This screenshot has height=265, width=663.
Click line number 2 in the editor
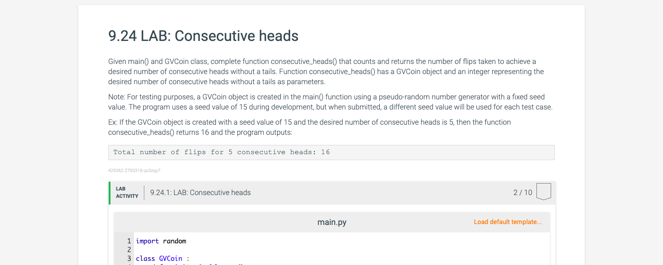coord(128,250)
